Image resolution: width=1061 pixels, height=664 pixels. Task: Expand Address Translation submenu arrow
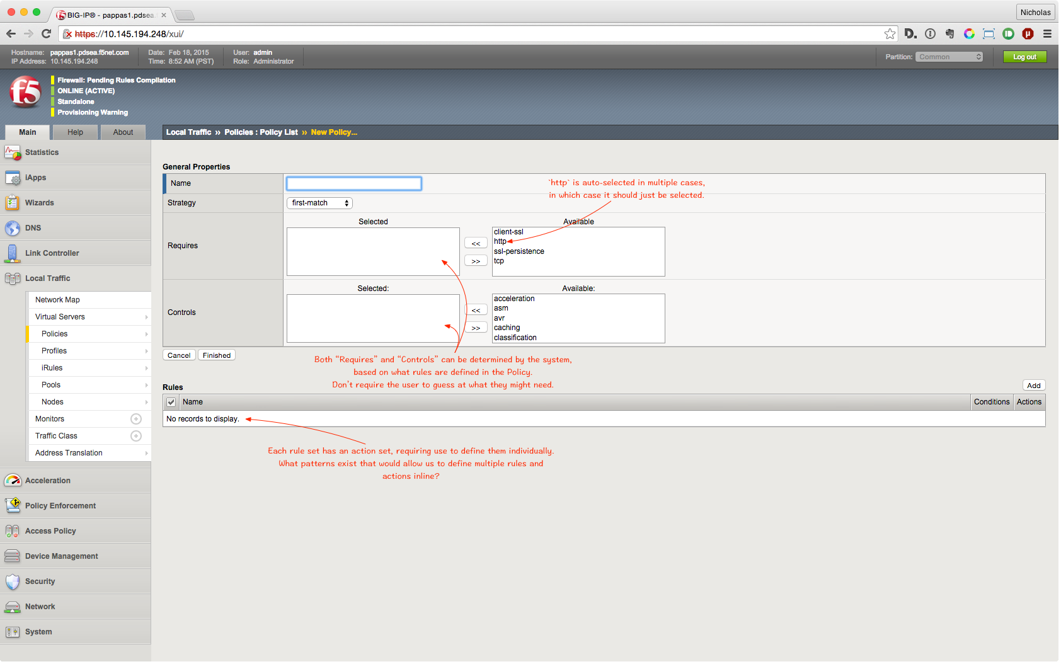click(147, 453)
